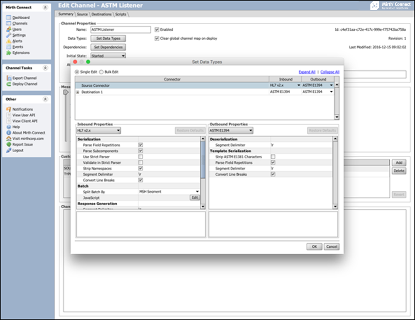
Task: Open the Alerts icon in Mirth Connect panel
Action: (9, 41)
